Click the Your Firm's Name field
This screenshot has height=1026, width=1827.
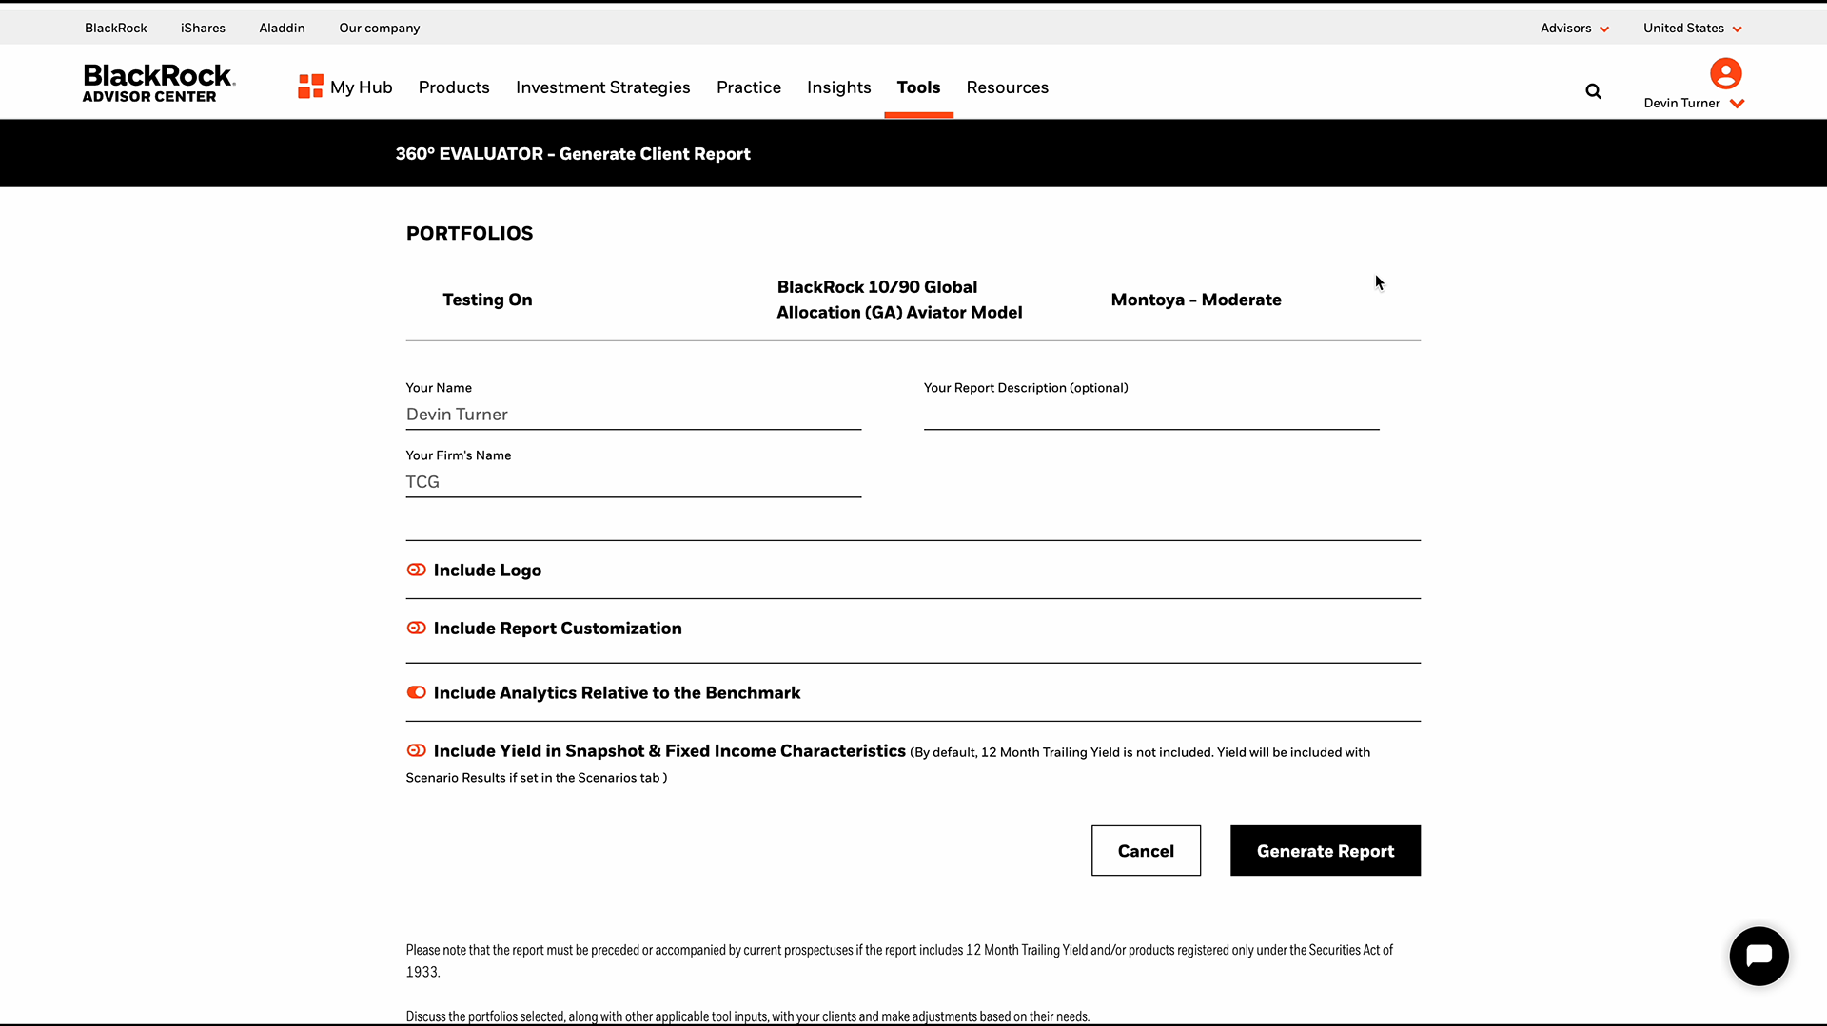pos(633,482)
